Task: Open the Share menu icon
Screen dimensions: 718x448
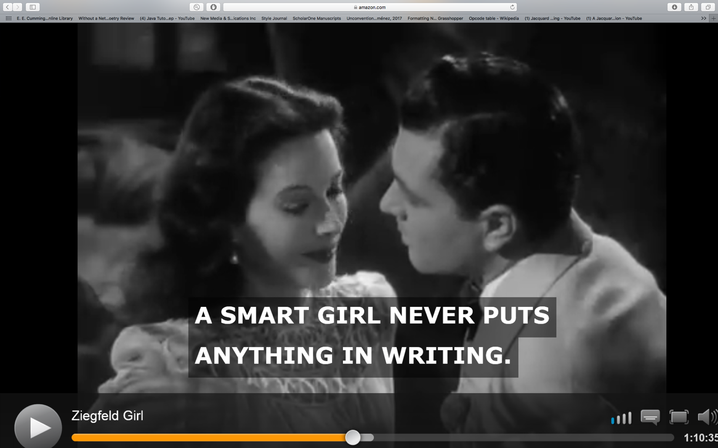Action: coord(691,7)
